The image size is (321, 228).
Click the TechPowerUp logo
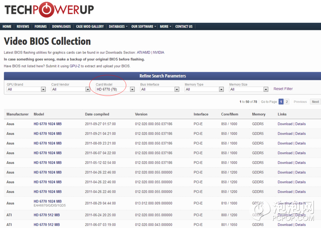(49, 10)
